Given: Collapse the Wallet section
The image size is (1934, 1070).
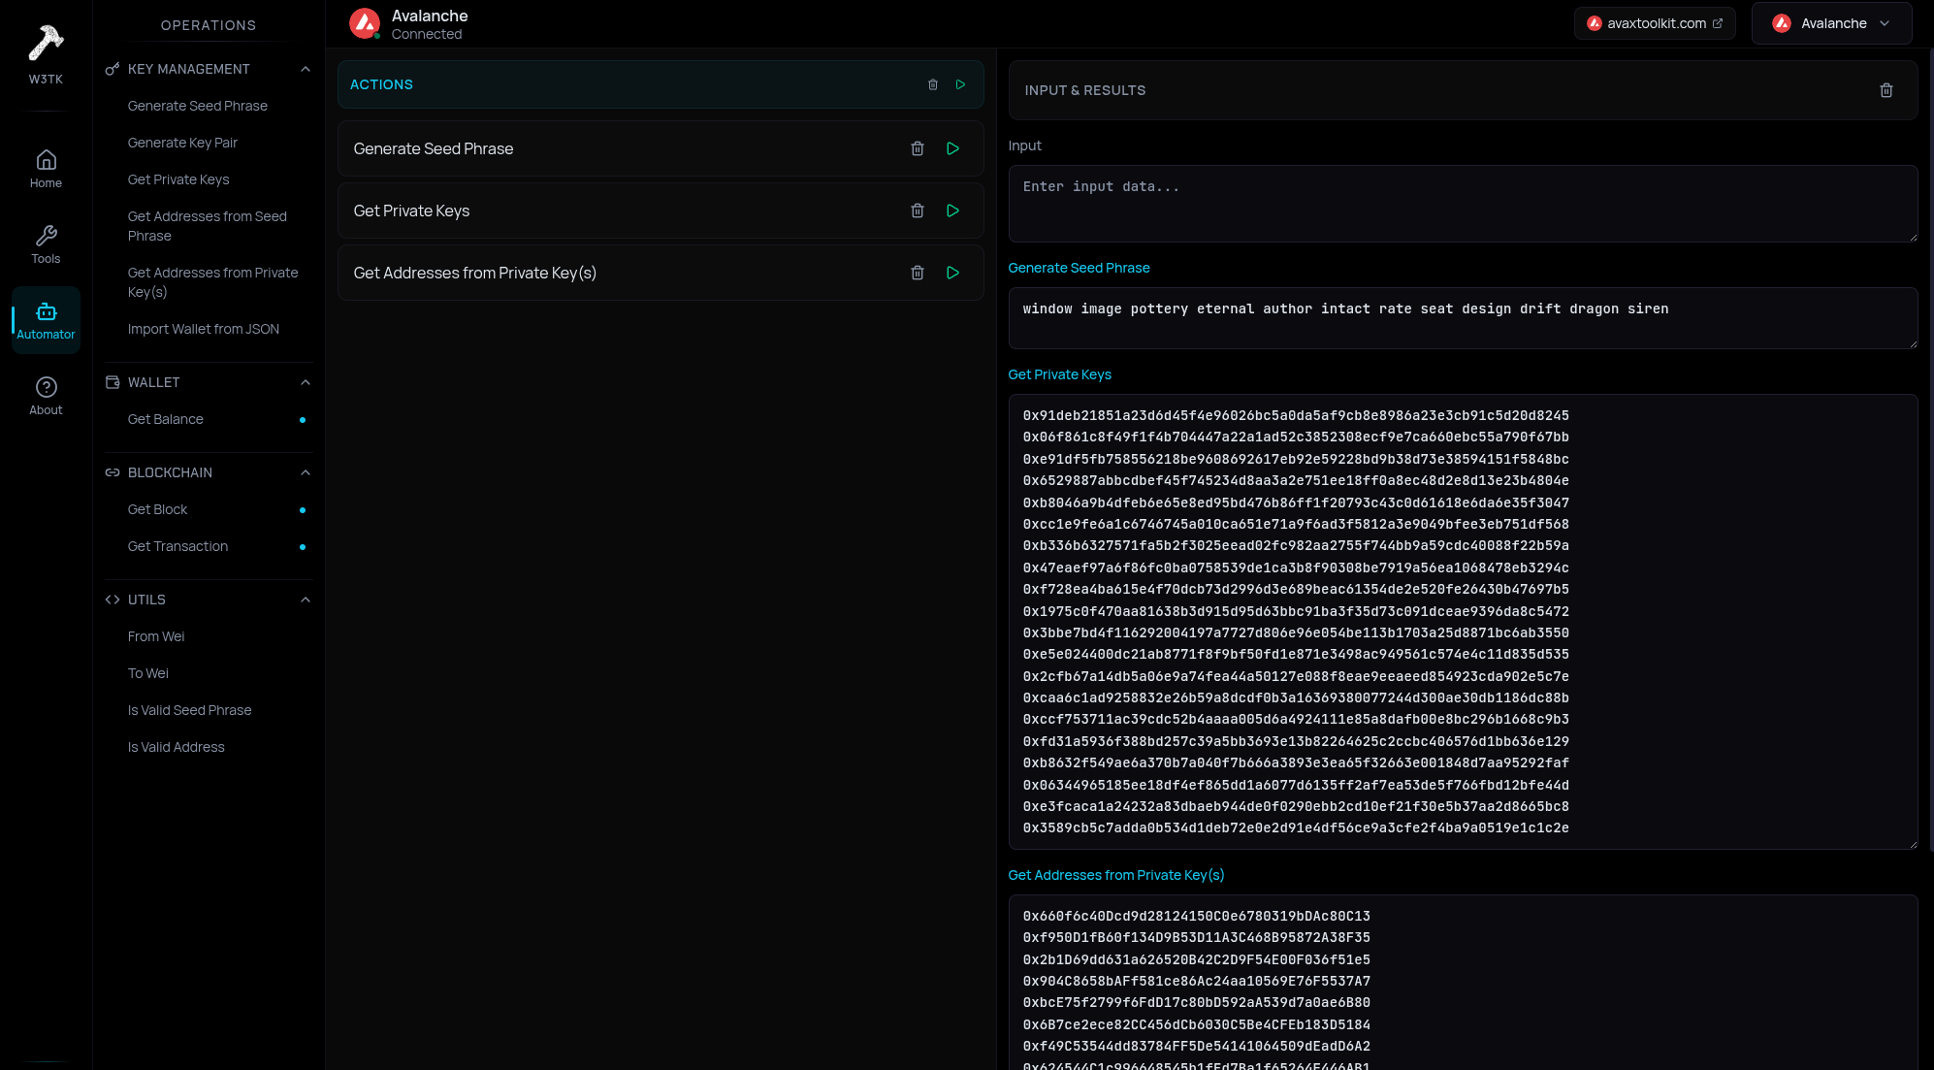Looking at the screenshot, I should pyautogui.click(x=306, y=382).
